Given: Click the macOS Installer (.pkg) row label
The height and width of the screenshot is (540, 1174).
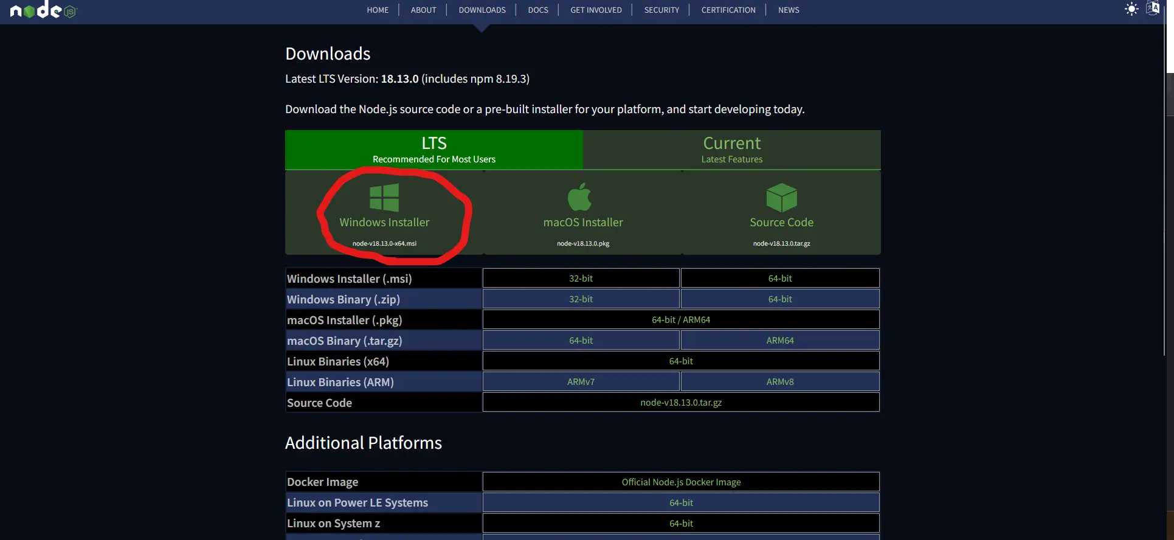Looking at the screenshot, I should [344, 320].
